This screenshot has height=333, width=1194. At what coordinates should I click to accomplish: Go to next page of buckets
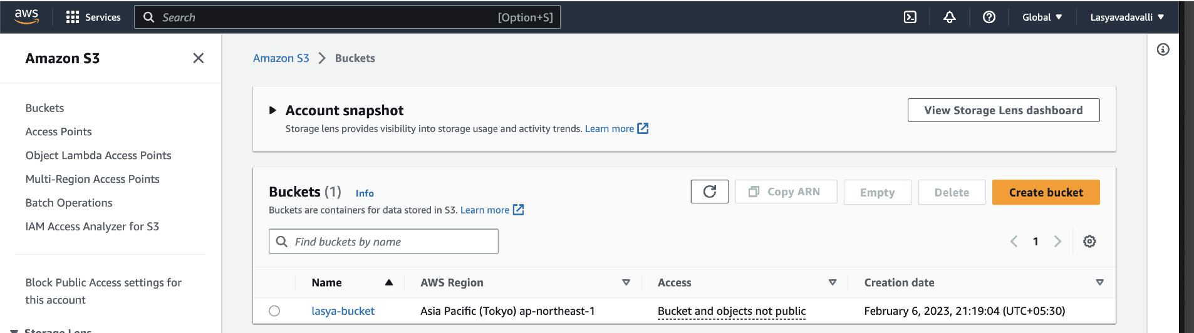[x=1057, y=242]
